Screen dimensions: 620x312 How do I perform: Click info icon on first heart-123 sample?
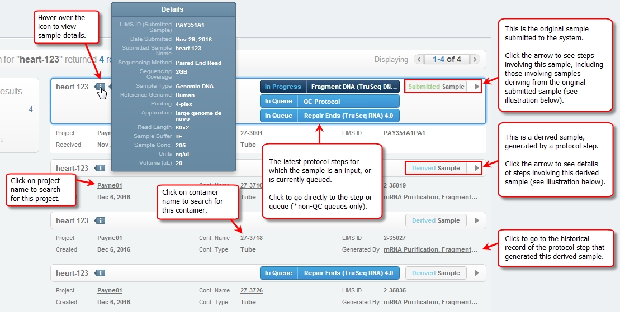tap(100, 87)
